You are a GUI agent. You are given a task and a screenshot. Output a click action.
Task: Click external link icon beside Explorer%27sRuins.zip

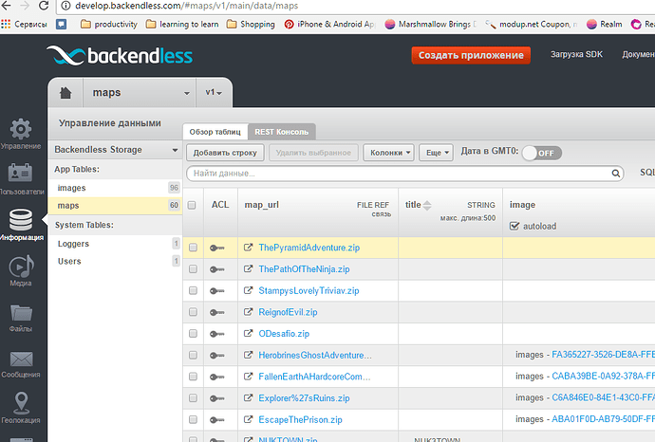click(248, 397)
